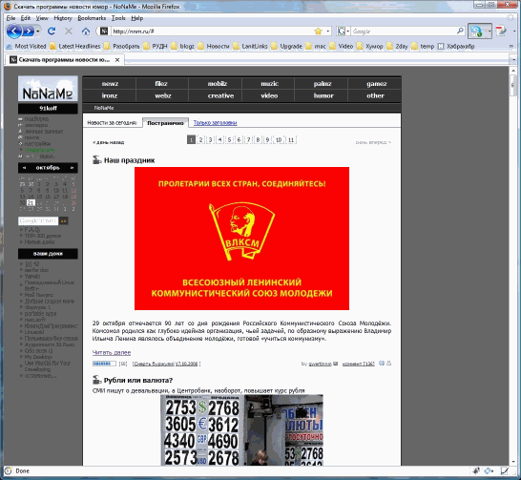
Task: Open the mobilz section
Action: tap(217, 84)
